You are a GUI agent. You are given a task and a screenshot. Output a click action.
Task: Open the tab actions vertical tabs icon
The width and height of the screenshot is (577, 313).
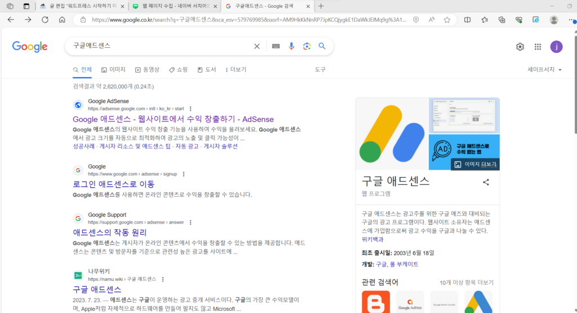pos(26,6)
